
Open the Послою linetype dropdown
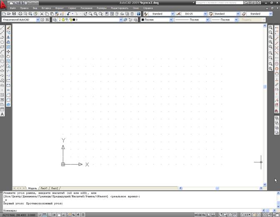pos(207,20)
